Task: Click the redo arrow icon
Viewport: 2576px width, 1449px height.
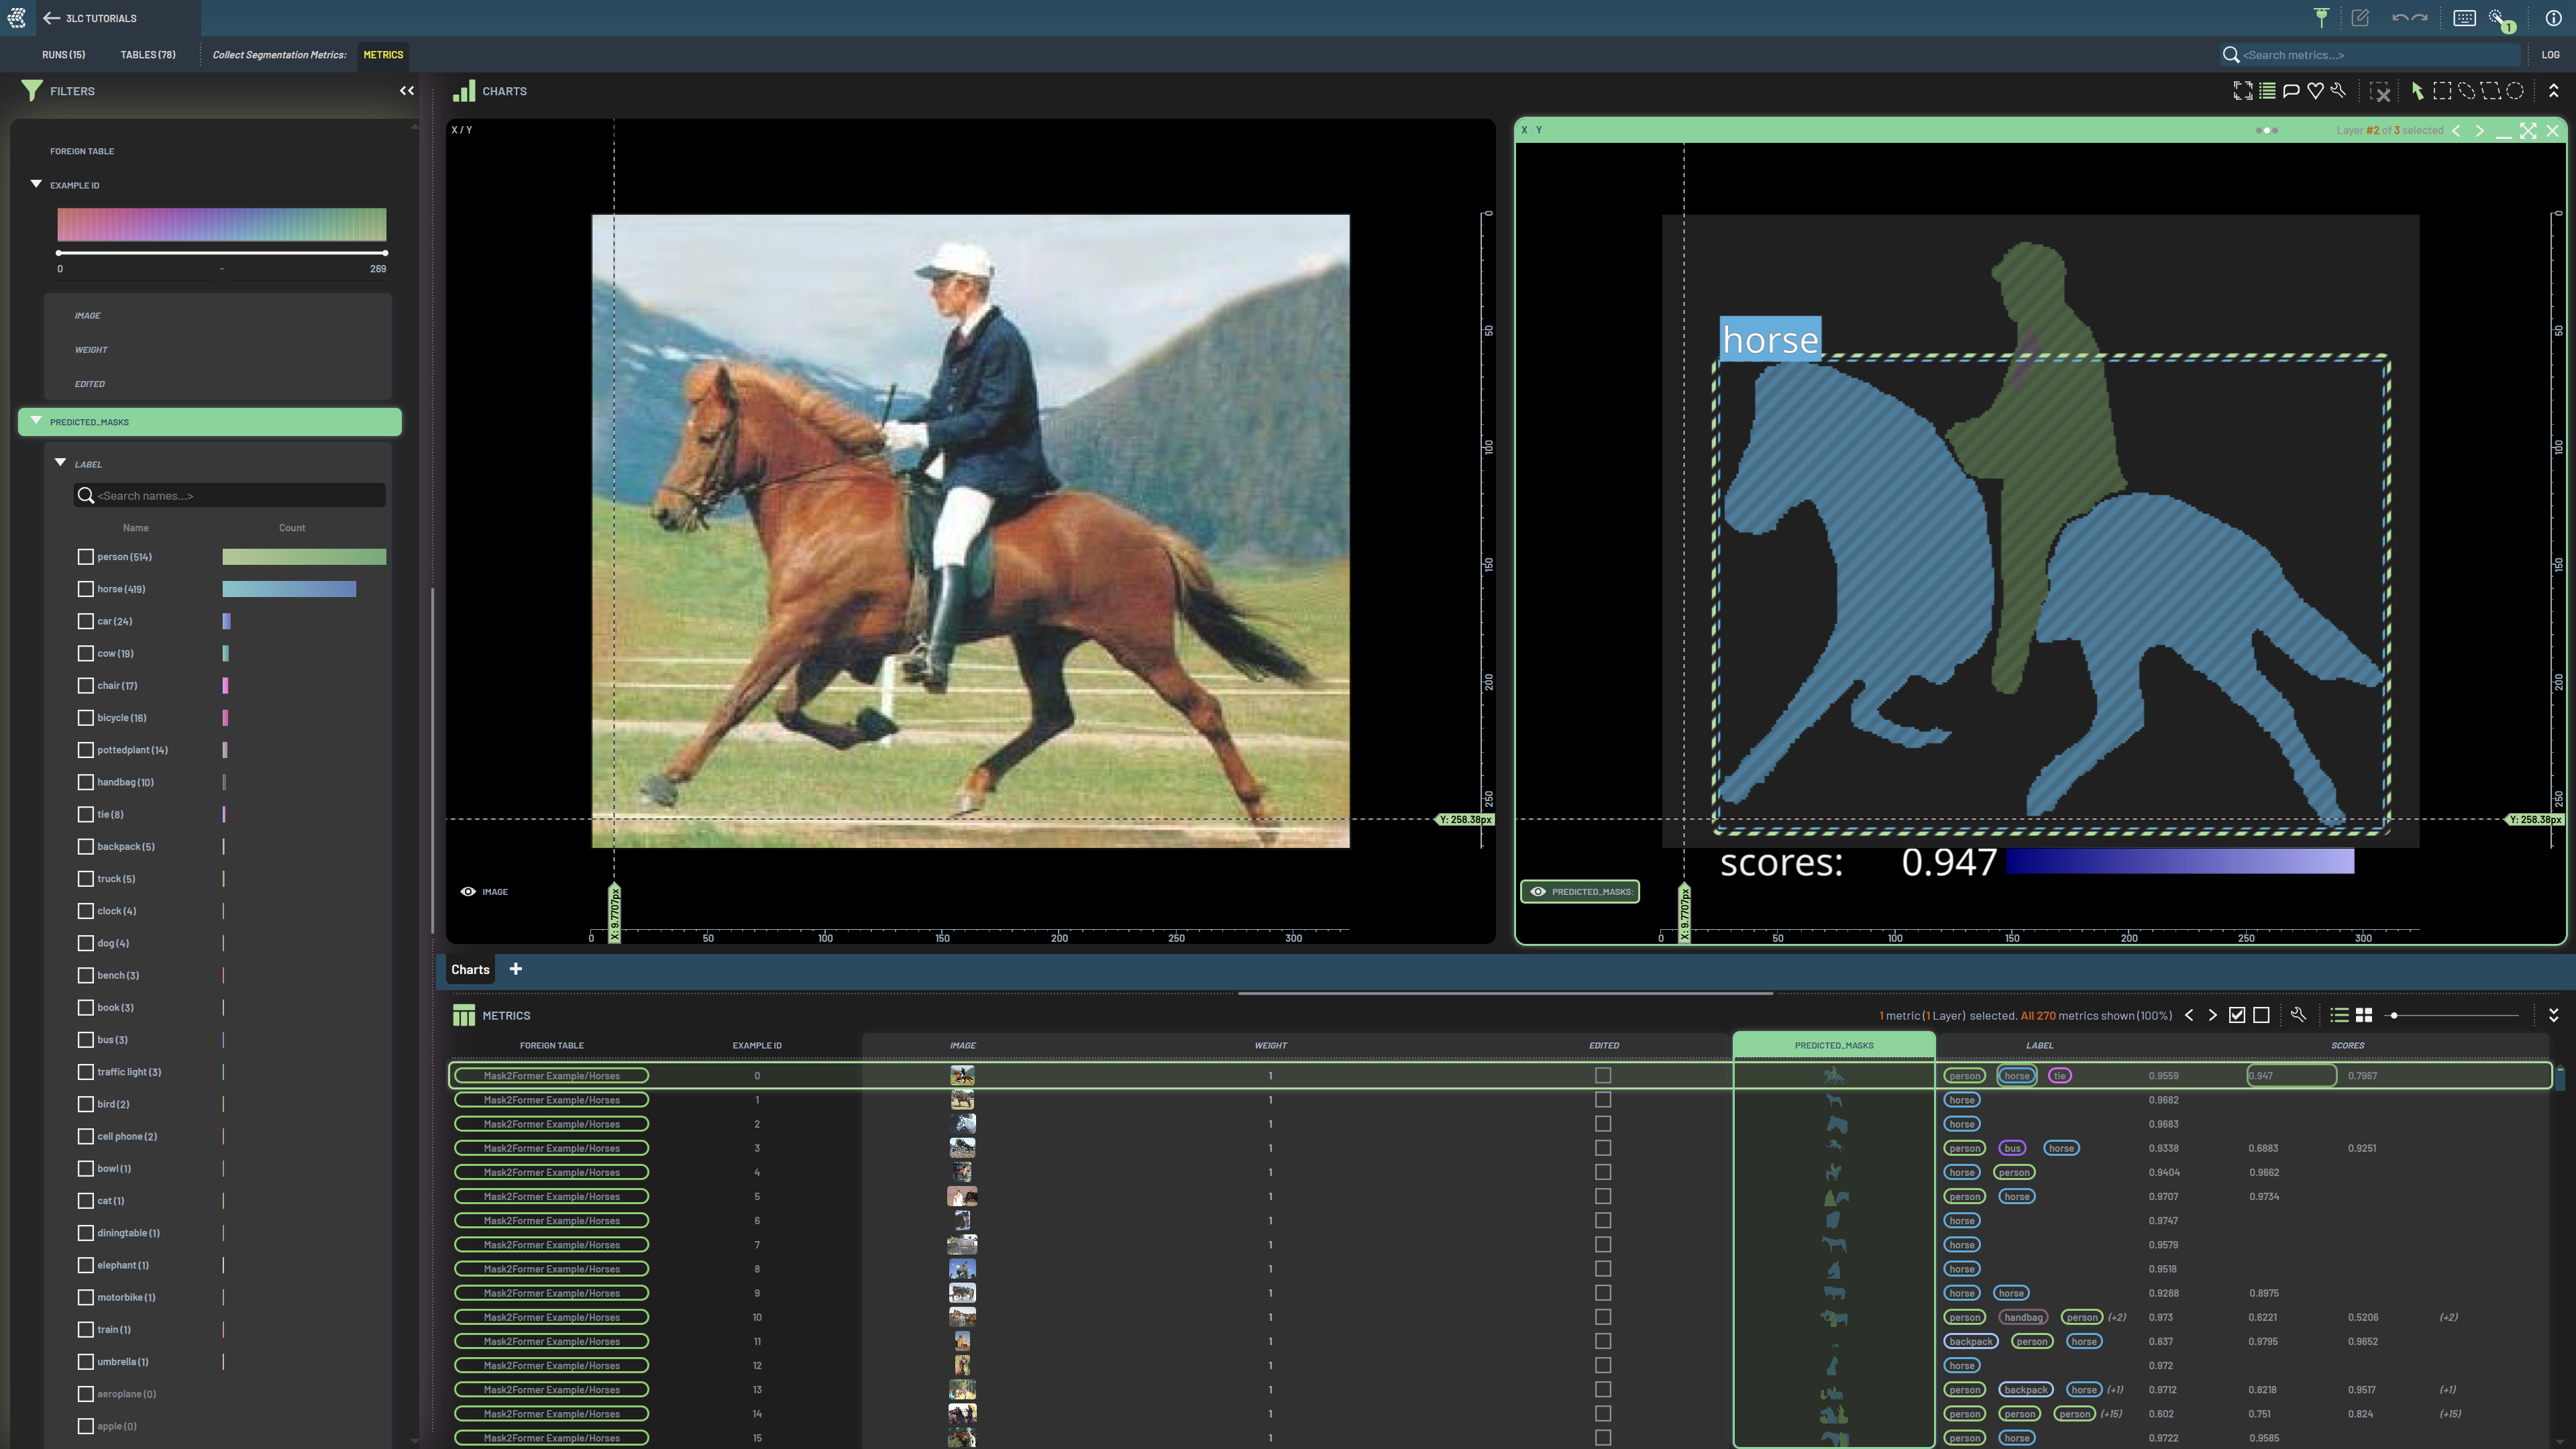Action: 2420,17
